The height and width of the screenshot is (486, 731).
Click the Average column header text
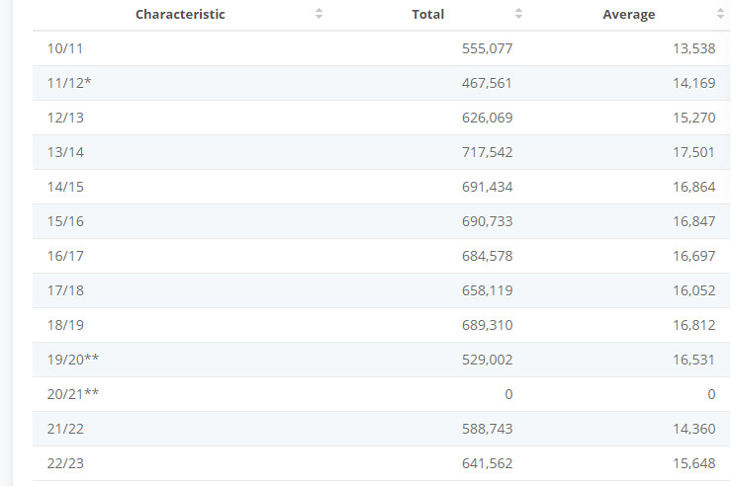628,15
